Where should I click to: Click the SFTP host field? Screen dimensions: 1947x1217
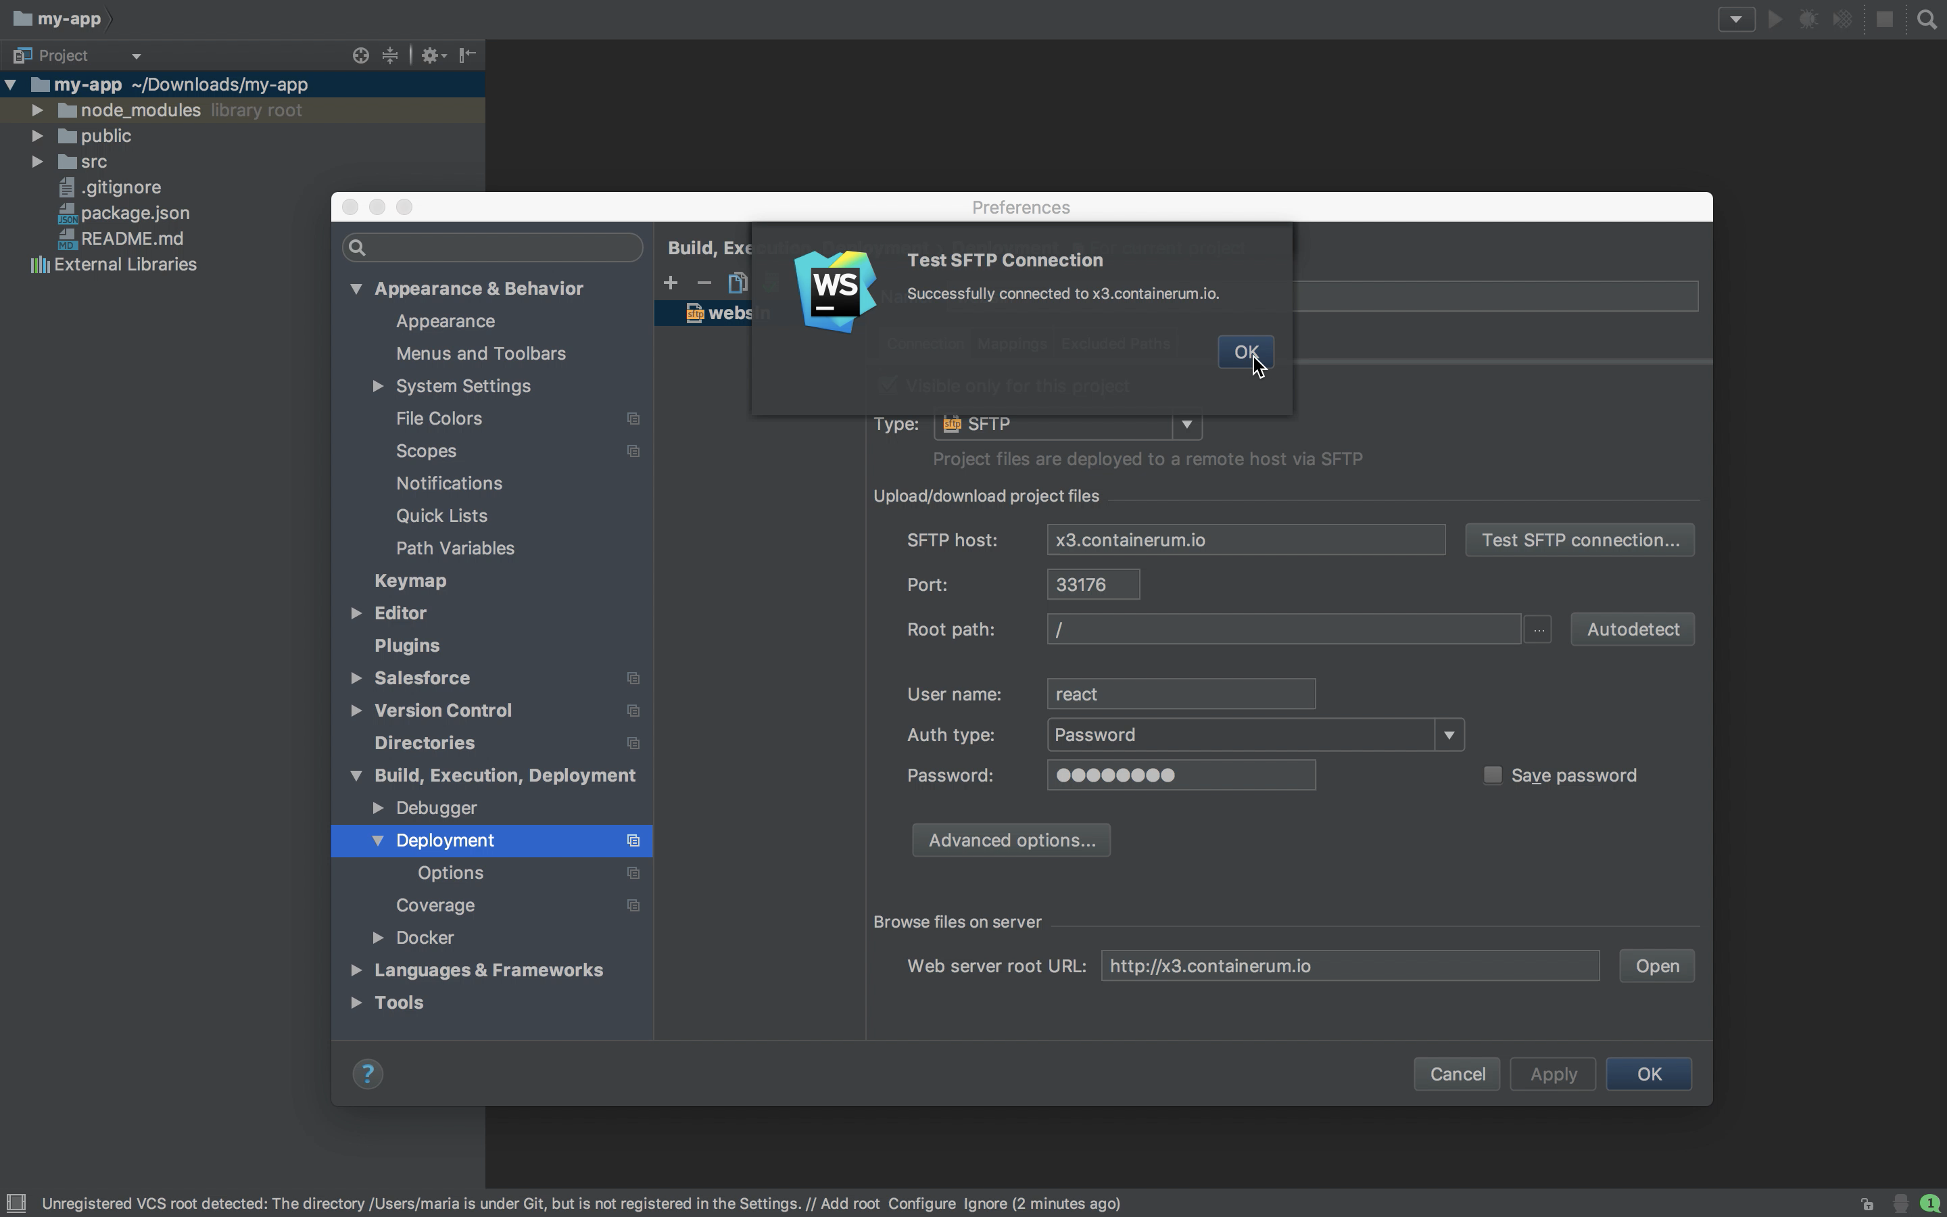coord(1245,540)
